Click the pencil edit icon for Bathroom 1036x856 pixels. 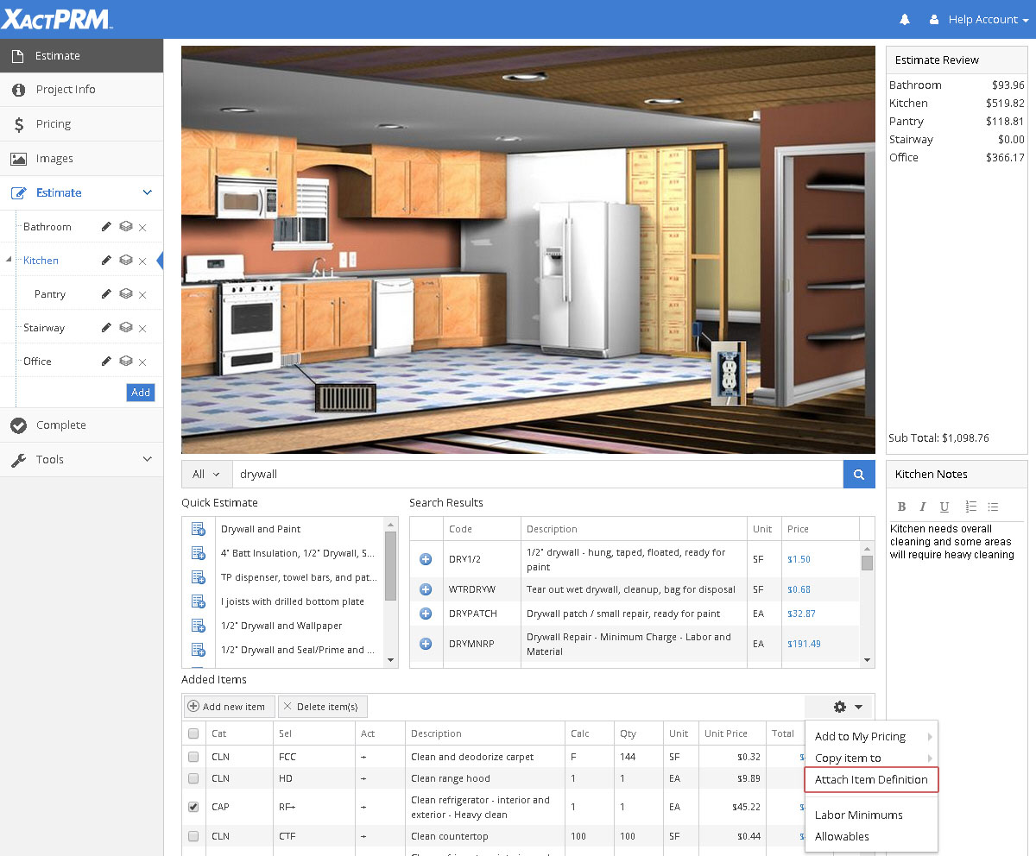106,227
